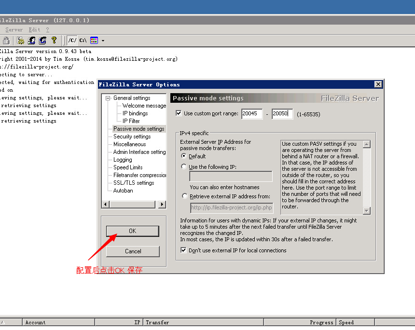Click Cancel in the options dialog
This screenshot has height=330, width=415.
coord(133,251)
